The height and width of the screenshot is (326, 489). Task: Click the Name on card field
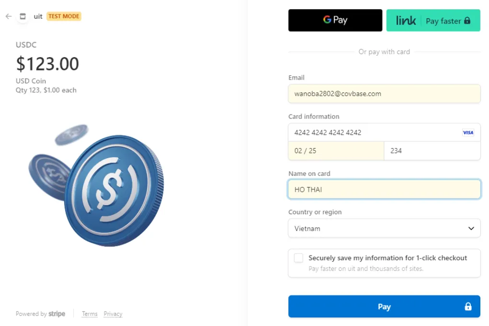pos(384,189)
